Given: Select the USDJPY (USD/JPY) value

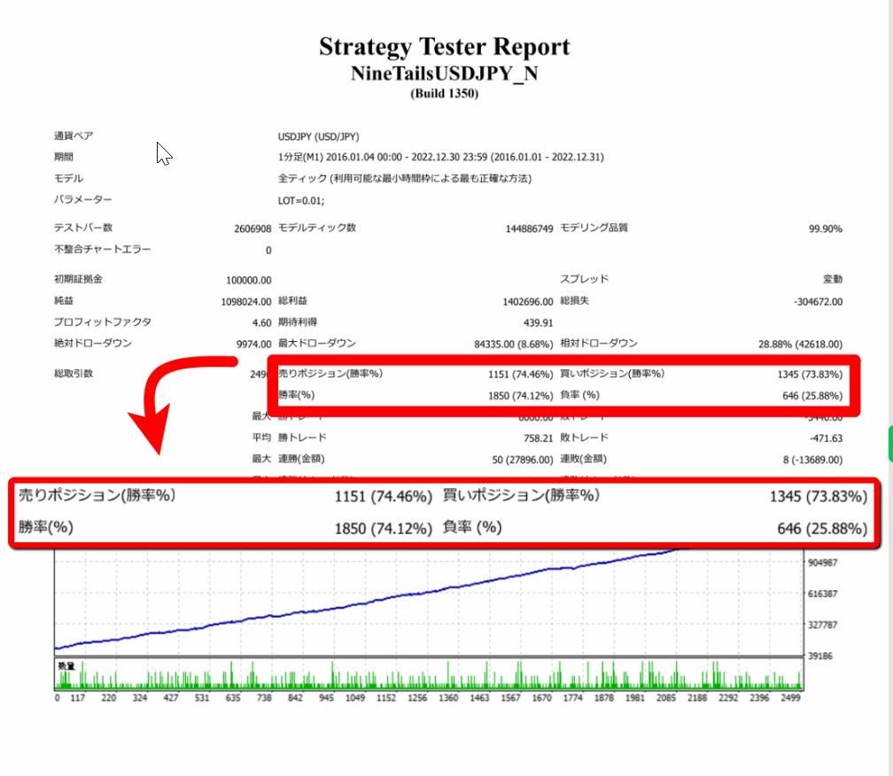Looking at the screenshot, I should tap(318, 136).
